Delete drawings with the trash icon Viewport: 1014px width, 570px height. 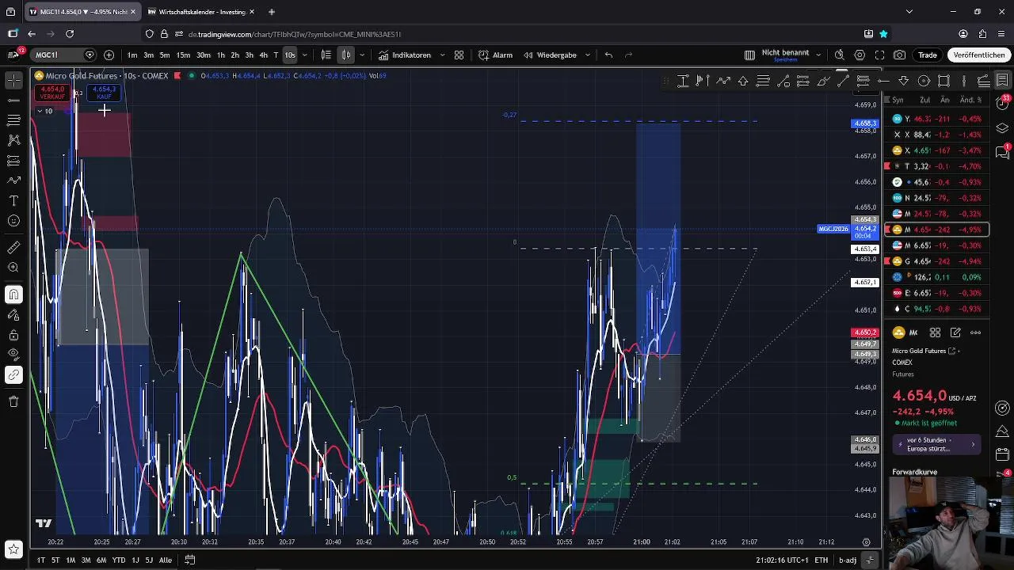13,401
